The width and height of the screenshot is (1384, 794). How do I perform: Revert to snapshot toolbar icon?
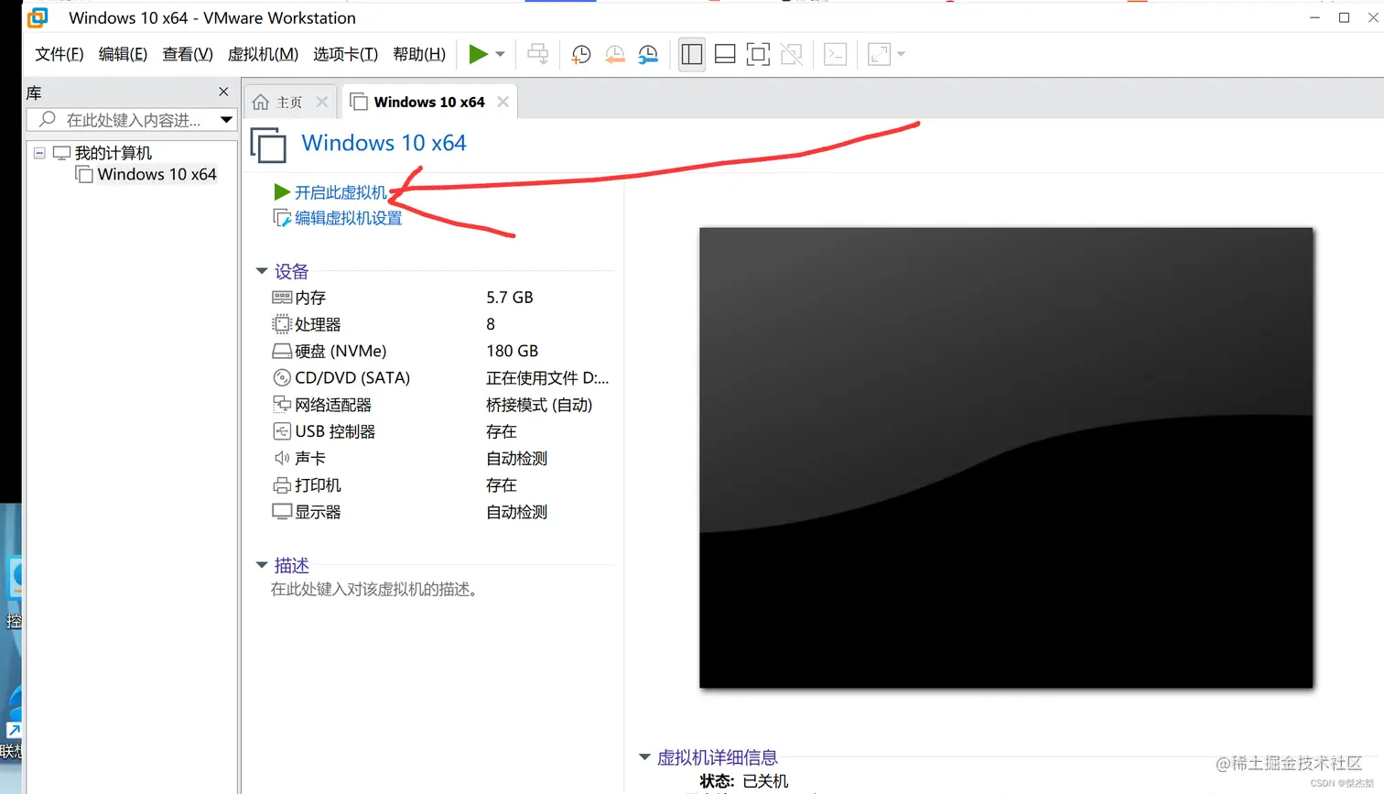coord(614,54)
